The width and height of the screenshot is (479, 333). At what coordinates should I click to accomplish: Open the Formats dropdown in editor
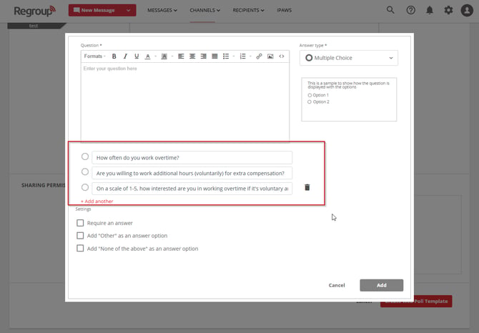tap(94, 56)
